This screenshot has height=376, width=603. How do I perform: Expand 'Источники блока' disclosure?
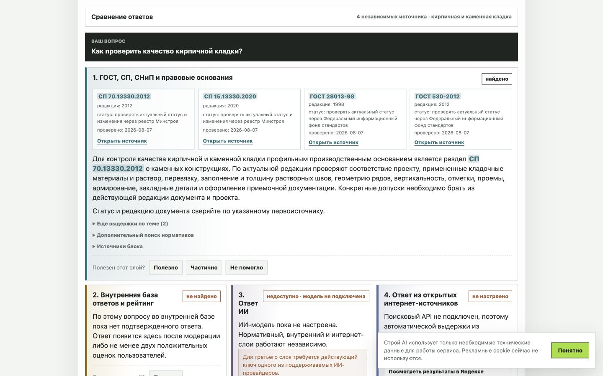(x=118, y=246)
